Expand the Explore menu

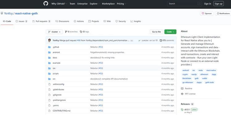pos(95,4)
